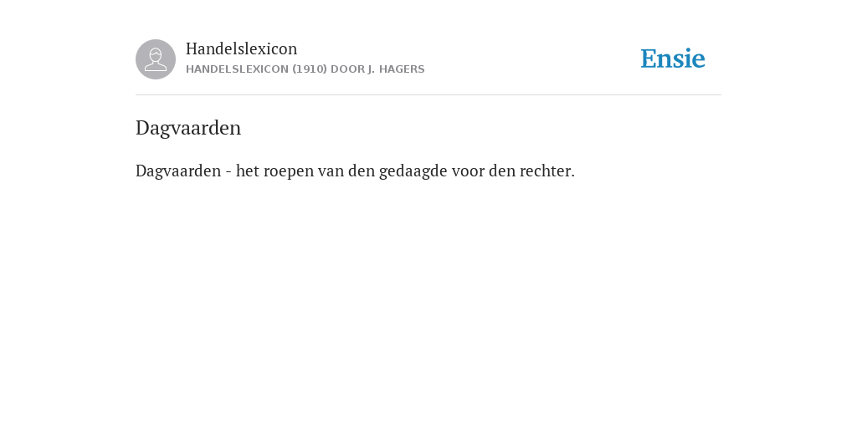The image size is (857, 428).
Task: Click the word 'gedaagde' in the definition
Action: (413, 171)
